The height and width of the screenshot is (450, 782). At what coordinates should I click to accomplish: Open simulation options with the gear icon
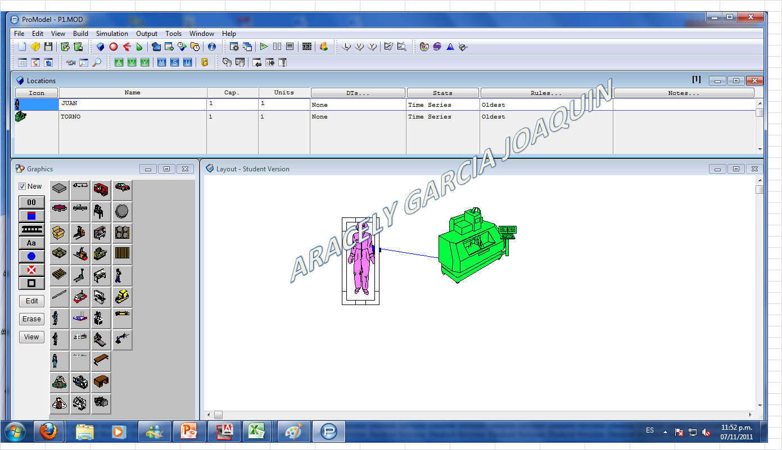tap(234, 47)
